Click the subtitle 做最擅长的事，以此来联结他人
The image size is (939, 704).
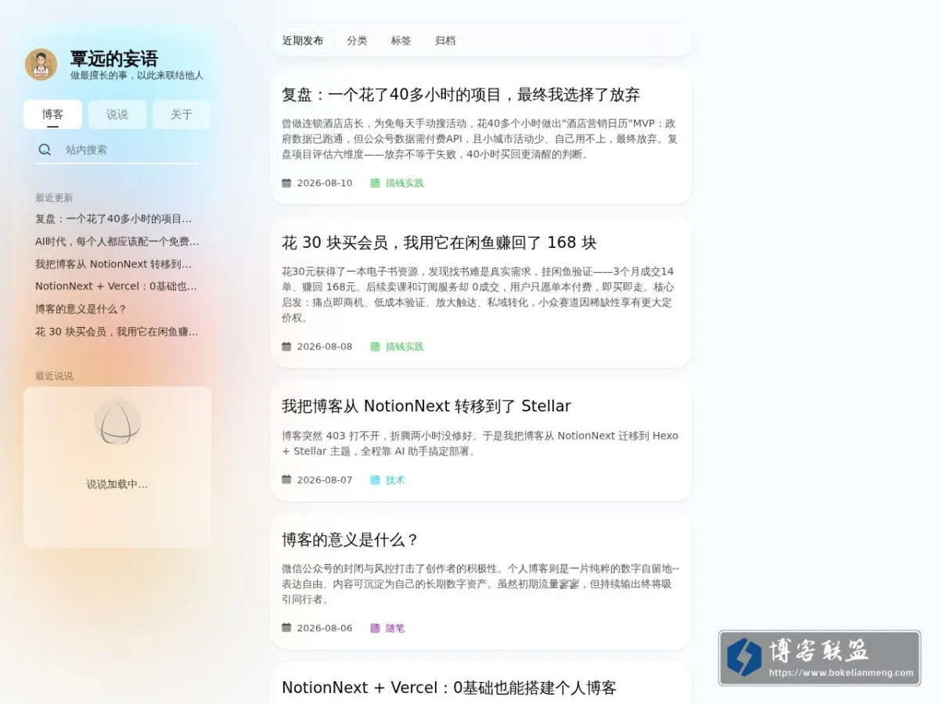tap(137, 75)
